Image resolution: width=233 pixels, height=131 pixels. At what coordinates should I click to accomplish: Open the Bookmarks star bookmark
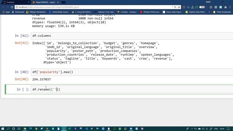[x=18, y=12]
